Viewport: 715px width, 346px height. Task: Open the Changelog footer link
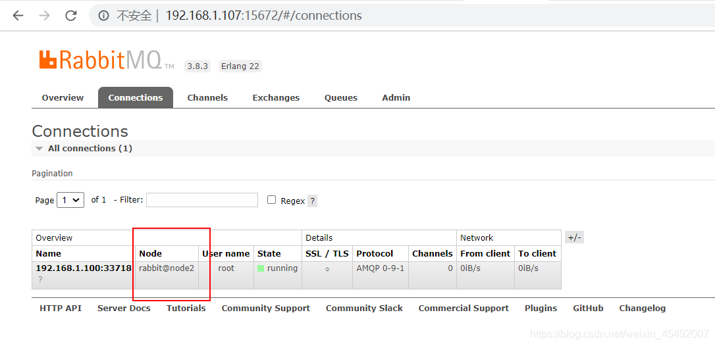click(x=643, y=308)
